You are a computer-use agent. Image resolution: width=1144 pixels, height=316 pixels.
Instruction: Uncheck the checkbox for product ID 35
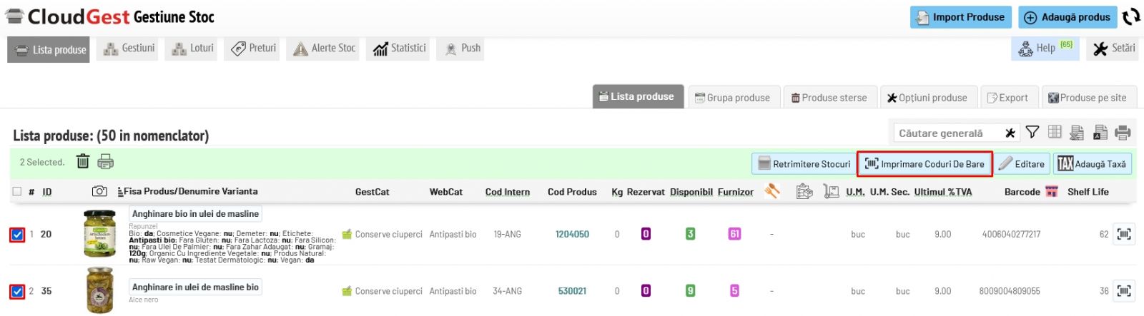coord(17,291)
